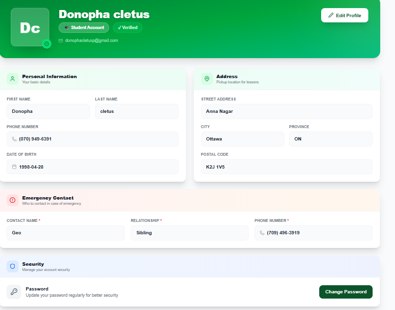395x310 pixels.
Task: Open the Province field showing ON
Action: click(x=331, y=139)
